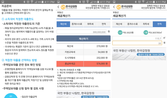Tap screenshot notification icon in left status bar
This screenshot has width=167, height=98.
pyautogui.click(x=3, y=2)
